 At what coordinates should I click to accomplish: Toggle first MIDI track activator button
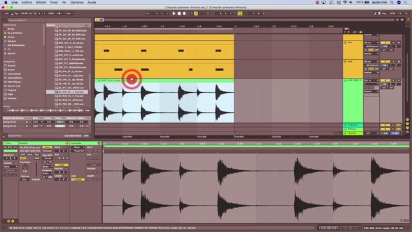[385, 43]
